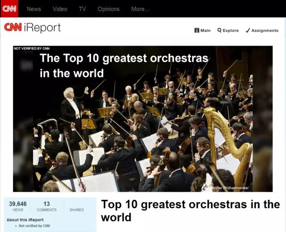The image size is (286, 232).
Task: Open the News section
Action: coord(34,9)
